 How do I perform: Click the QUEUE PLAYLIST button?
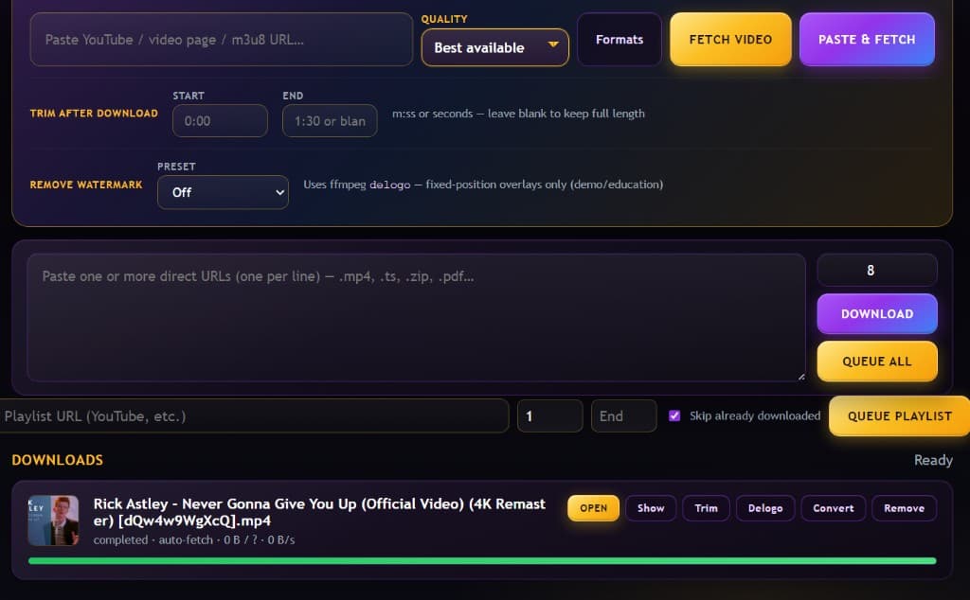900,415
